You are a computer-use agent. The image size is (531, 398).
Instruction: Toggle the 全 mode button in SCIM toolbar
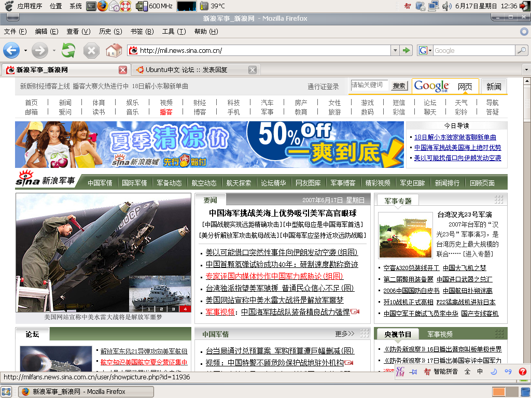pyautogui.click(x=467, y=372)
